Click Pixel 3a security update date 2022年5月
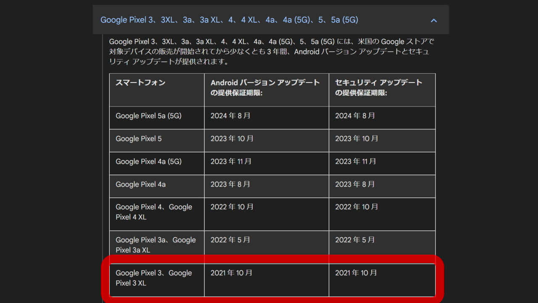The height and width of the screenshot is (303, 538). pos(355,240)
